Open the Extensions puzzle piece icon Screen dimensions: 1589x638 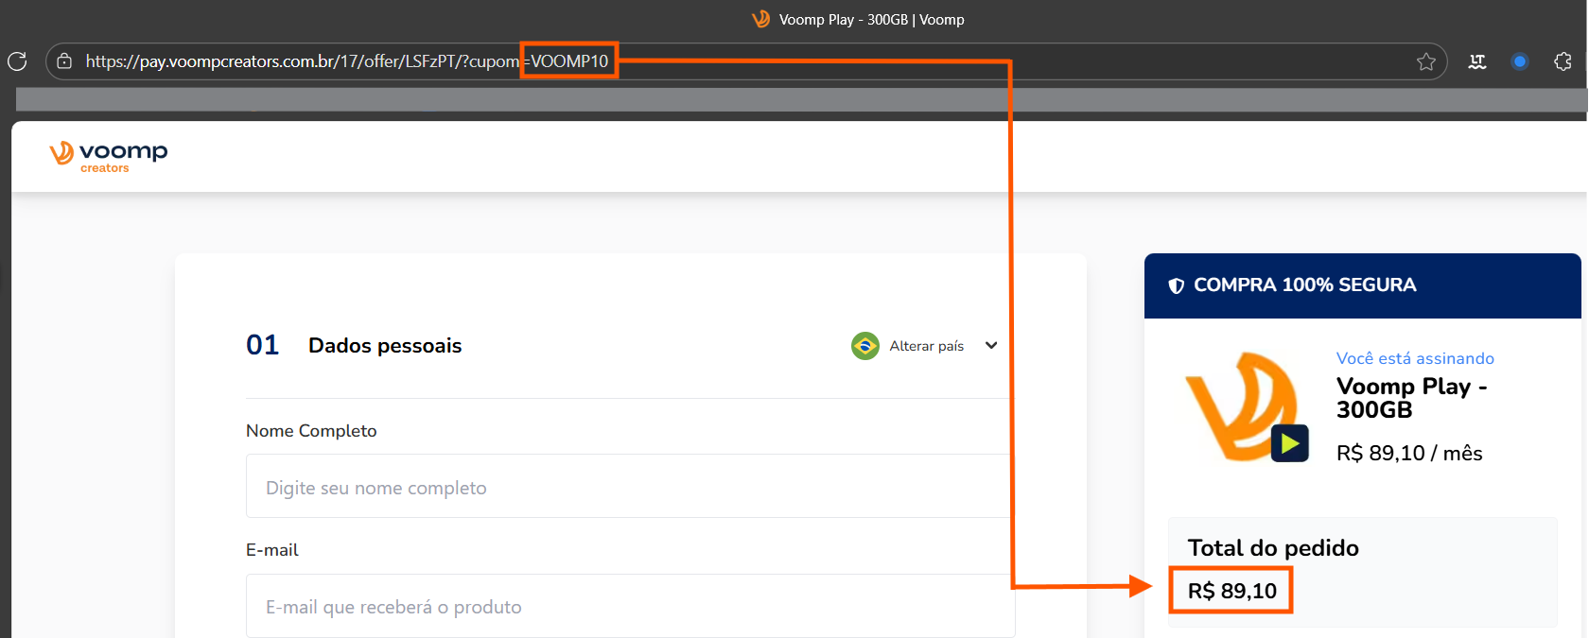pyautogui.click(x=1563, y=61)
